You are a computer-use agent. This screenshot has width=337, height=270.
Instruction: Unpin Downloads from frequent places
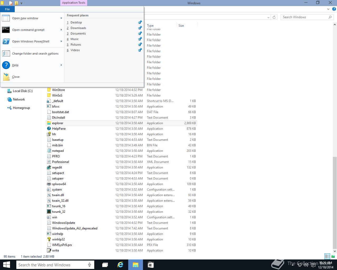[140, 28]
